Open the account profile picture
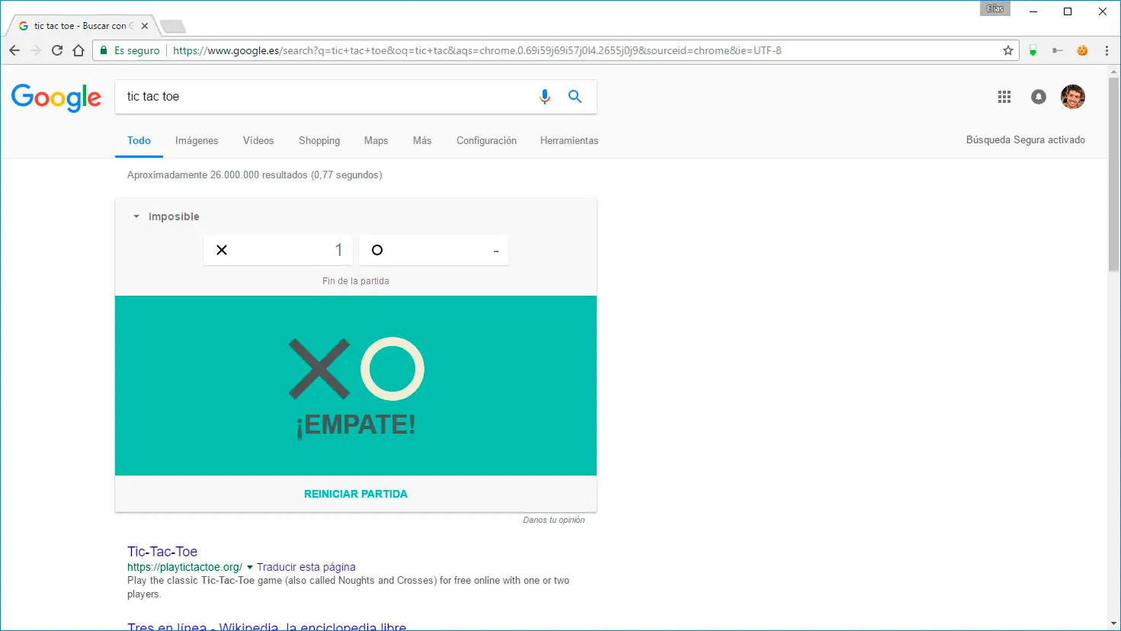1121x631 pixels. (x=1073, y=97)
